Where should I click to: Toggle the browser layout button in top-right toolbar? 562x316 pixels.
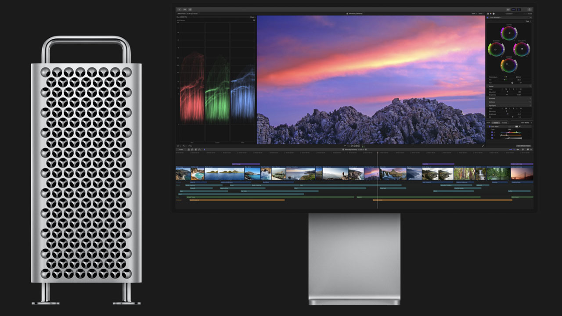point(508,9)
